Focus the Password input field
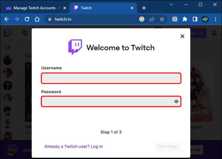Image resolution: width=222 pixels, height=159 pixels. click(111, 101)
